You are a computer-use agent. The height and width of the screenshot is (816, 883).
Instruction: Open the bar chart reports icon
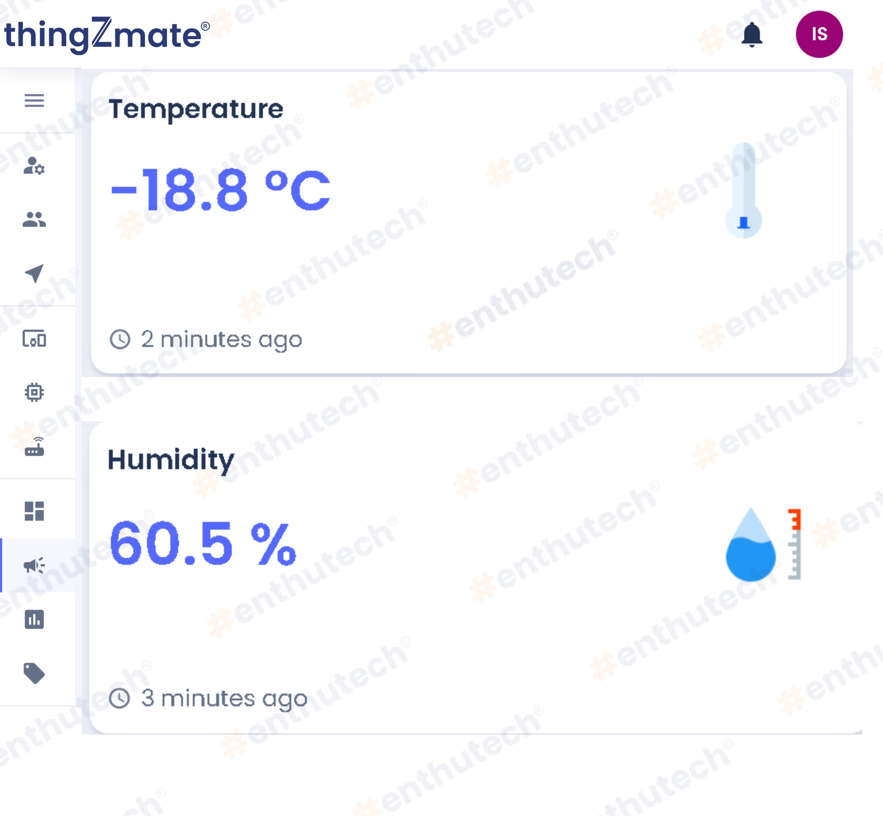pyautogui.click(x=34, y=619)
